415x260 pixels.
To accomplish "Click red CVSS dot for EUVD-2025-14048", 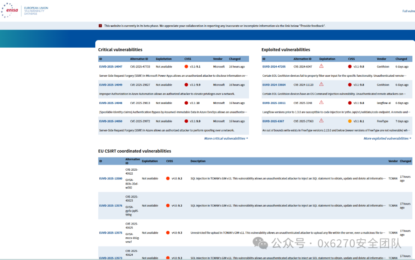I will (186, 103).
